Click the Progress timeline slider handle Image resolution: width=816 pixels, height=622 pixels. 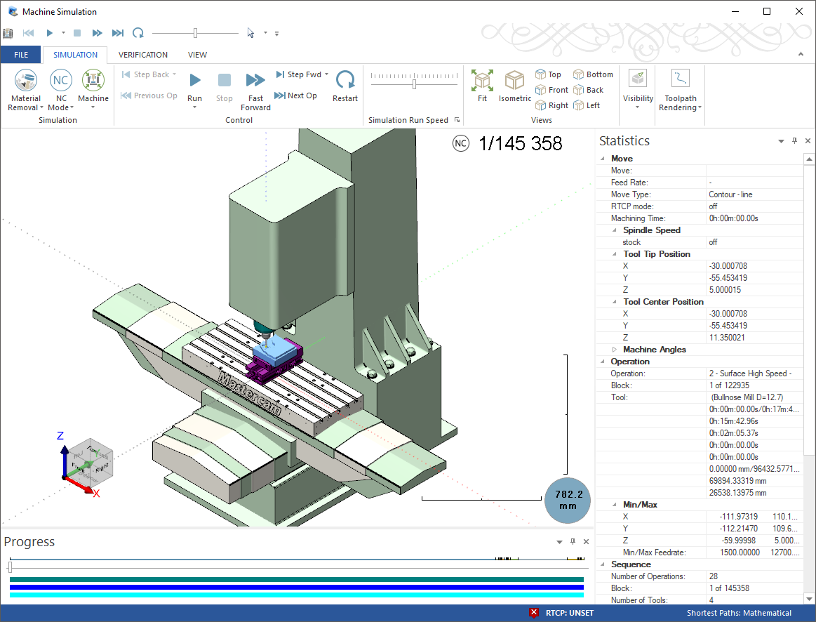click(10, 567)
